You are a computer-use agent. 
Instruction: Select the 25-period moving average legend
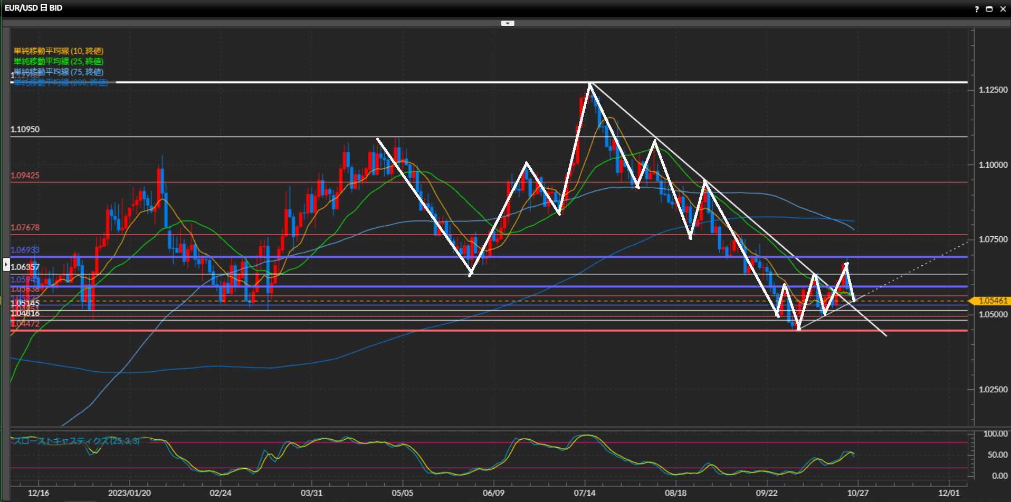tap(58, 62)
